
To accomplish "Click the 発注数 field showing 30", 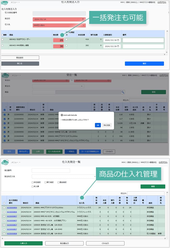I will pos(58,46).
